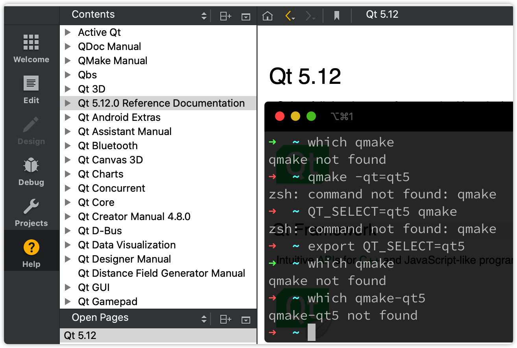Close the terminal window with red button
Viewport: 517px width, 348px height.
[280, 116]
